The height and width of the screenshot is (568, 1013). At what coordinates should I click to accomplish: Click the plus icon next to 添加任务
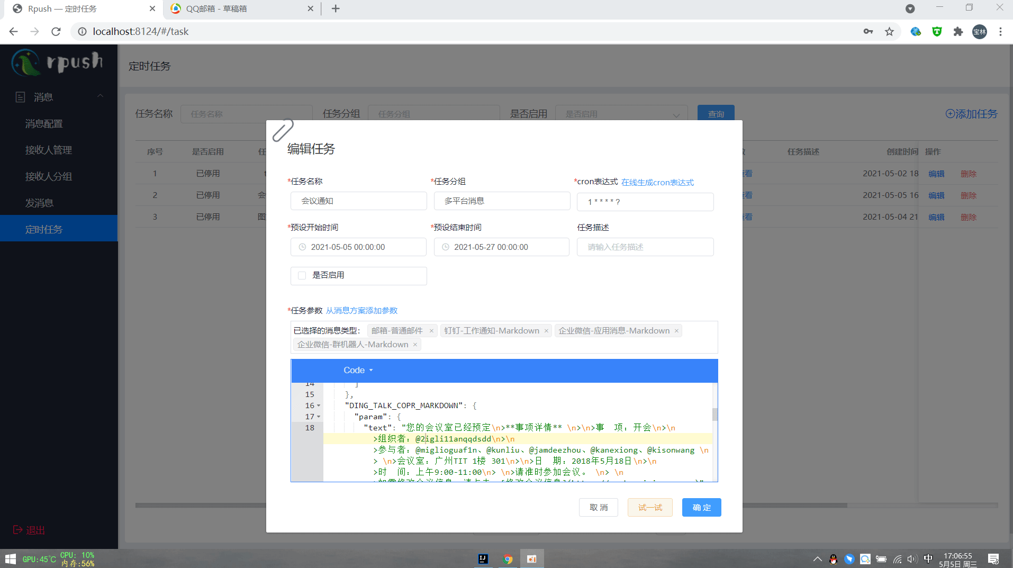[x=949, y=114]
